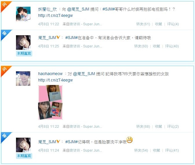
Task: Click the orange 问 ribbon on first question
Action: tap(5, 6)
